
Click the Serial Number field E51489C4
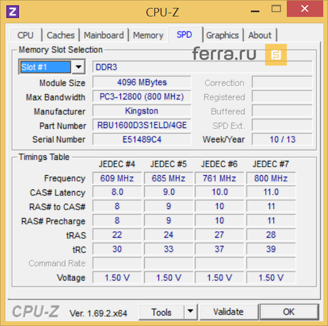[142, 139]
